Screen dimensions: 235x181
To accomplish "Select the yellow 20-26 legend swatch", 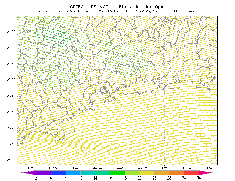I will (147, 173).
